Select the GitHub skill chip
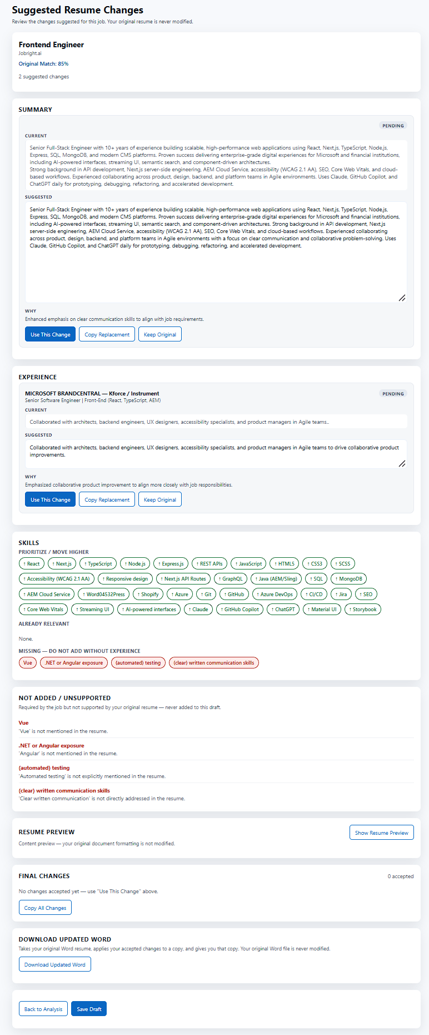 pos(234,594)
